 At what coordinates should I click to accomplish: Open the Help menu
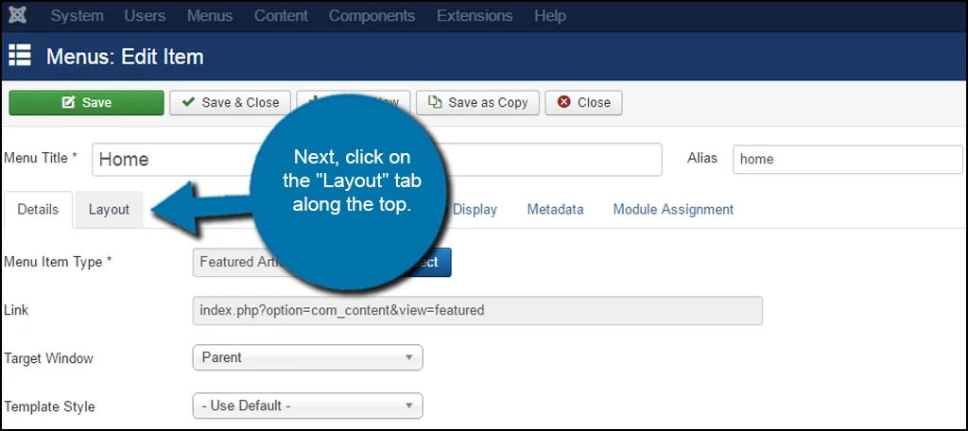[x=550, y=16]
